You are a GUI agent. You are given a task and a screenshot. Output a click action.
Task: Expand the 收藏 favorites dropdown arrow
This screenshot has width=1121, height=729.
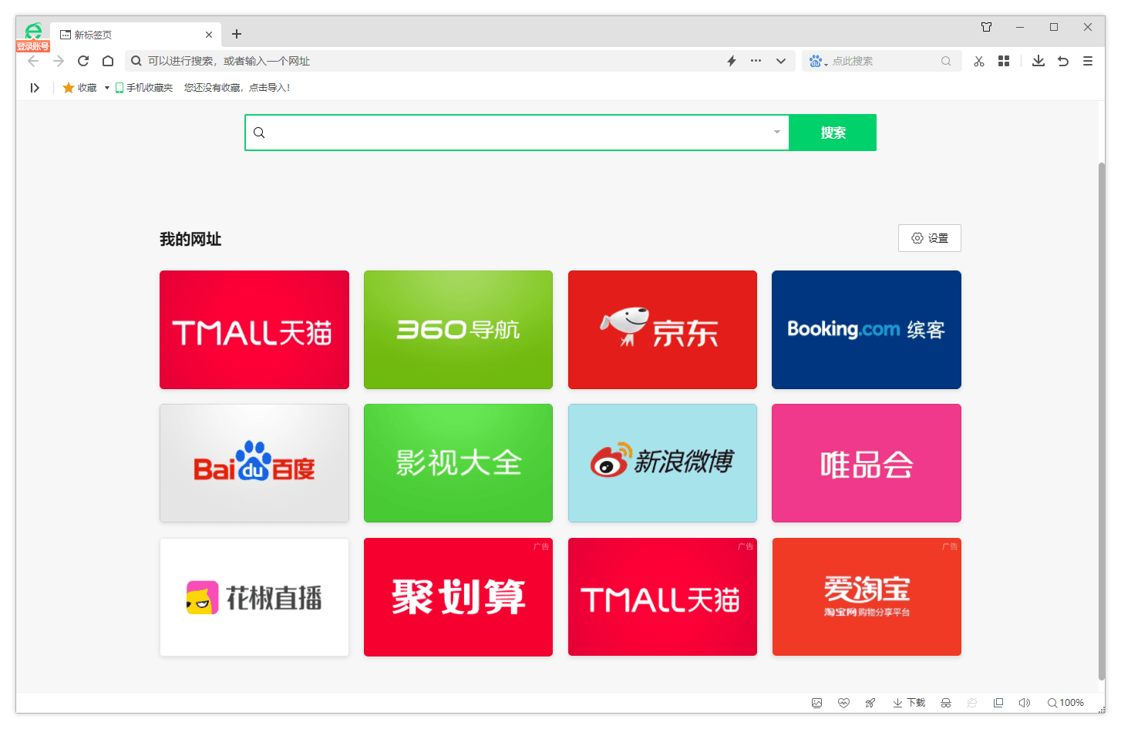106,88
